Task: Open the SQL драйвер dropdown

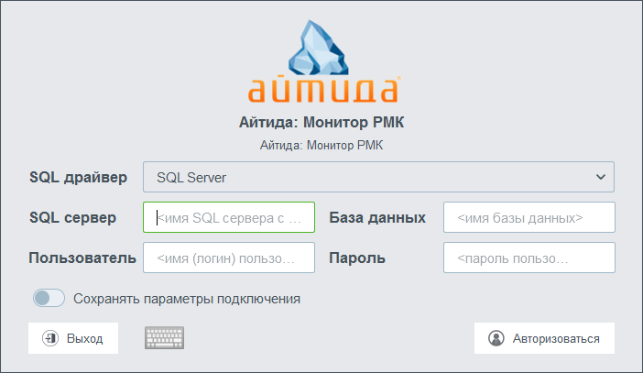Action: pyautogui.click(x=378, y=177)
